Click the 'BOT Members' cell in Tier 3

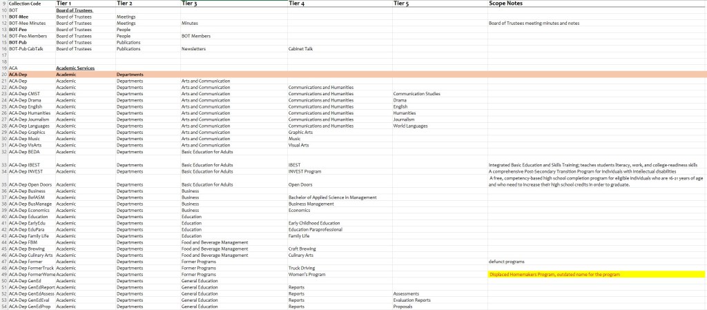tap(195, 36)
